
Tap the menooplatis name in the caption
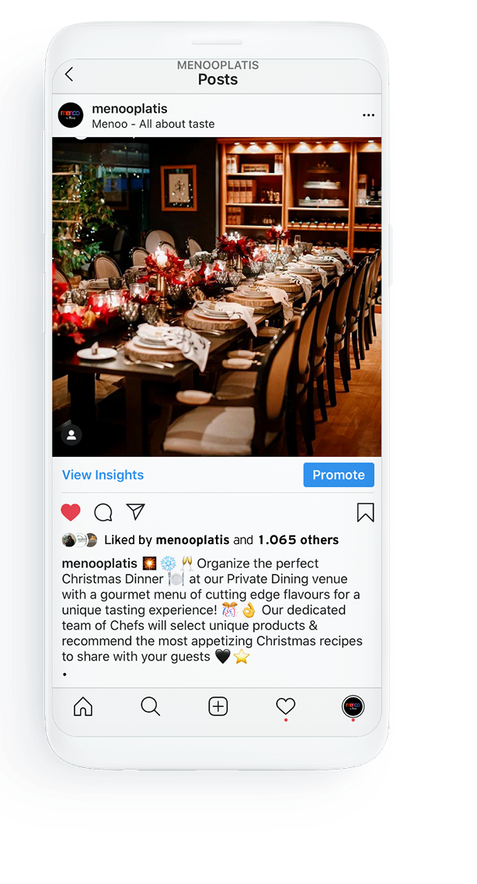tap(99, 563)
